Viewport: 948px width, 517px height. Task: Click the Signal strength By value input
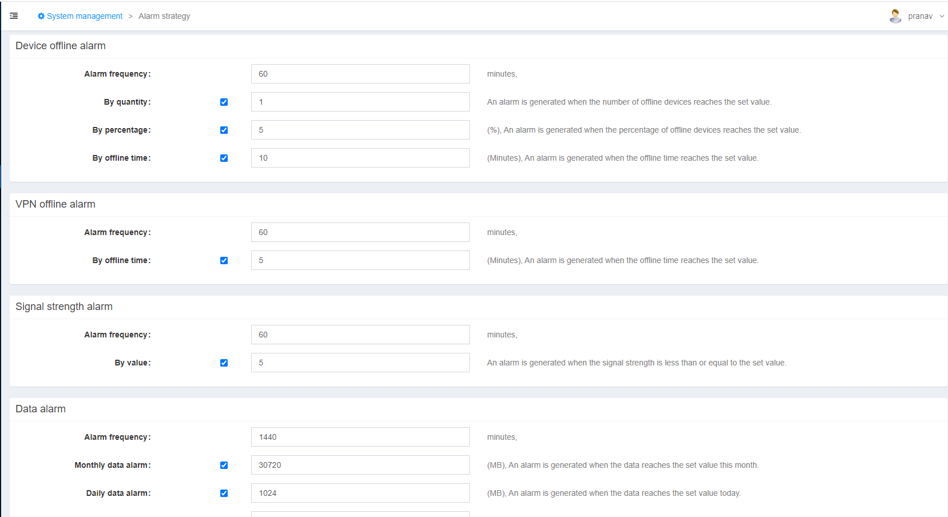360,363
